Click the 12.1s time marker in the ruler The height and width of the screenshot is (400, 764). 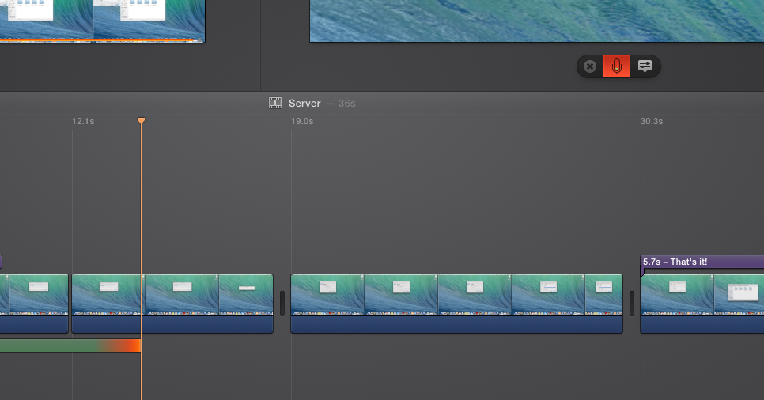pos(83,121)
